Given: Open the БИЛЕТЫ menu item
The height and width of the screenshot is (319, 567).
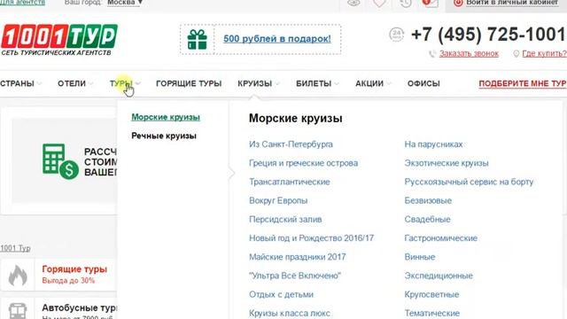Looking at the screenshot, I should tap(314, 83).
